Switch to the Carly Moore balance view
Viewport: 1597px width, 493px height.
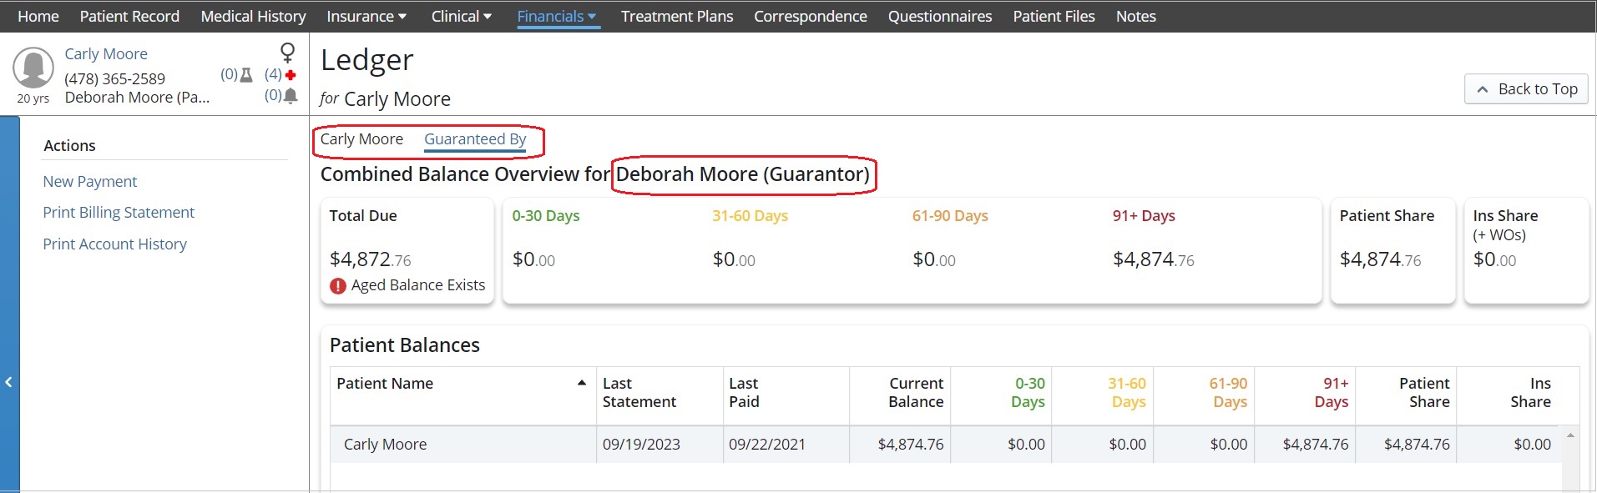(361, 139)
